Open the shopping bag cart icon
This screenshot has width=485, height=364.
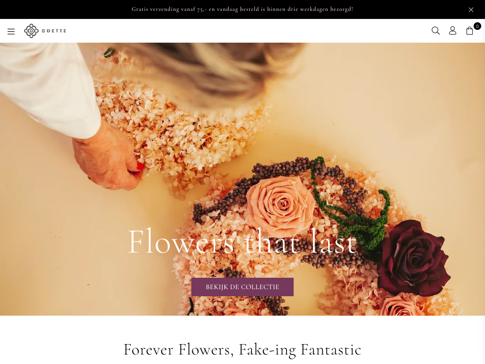469,31
